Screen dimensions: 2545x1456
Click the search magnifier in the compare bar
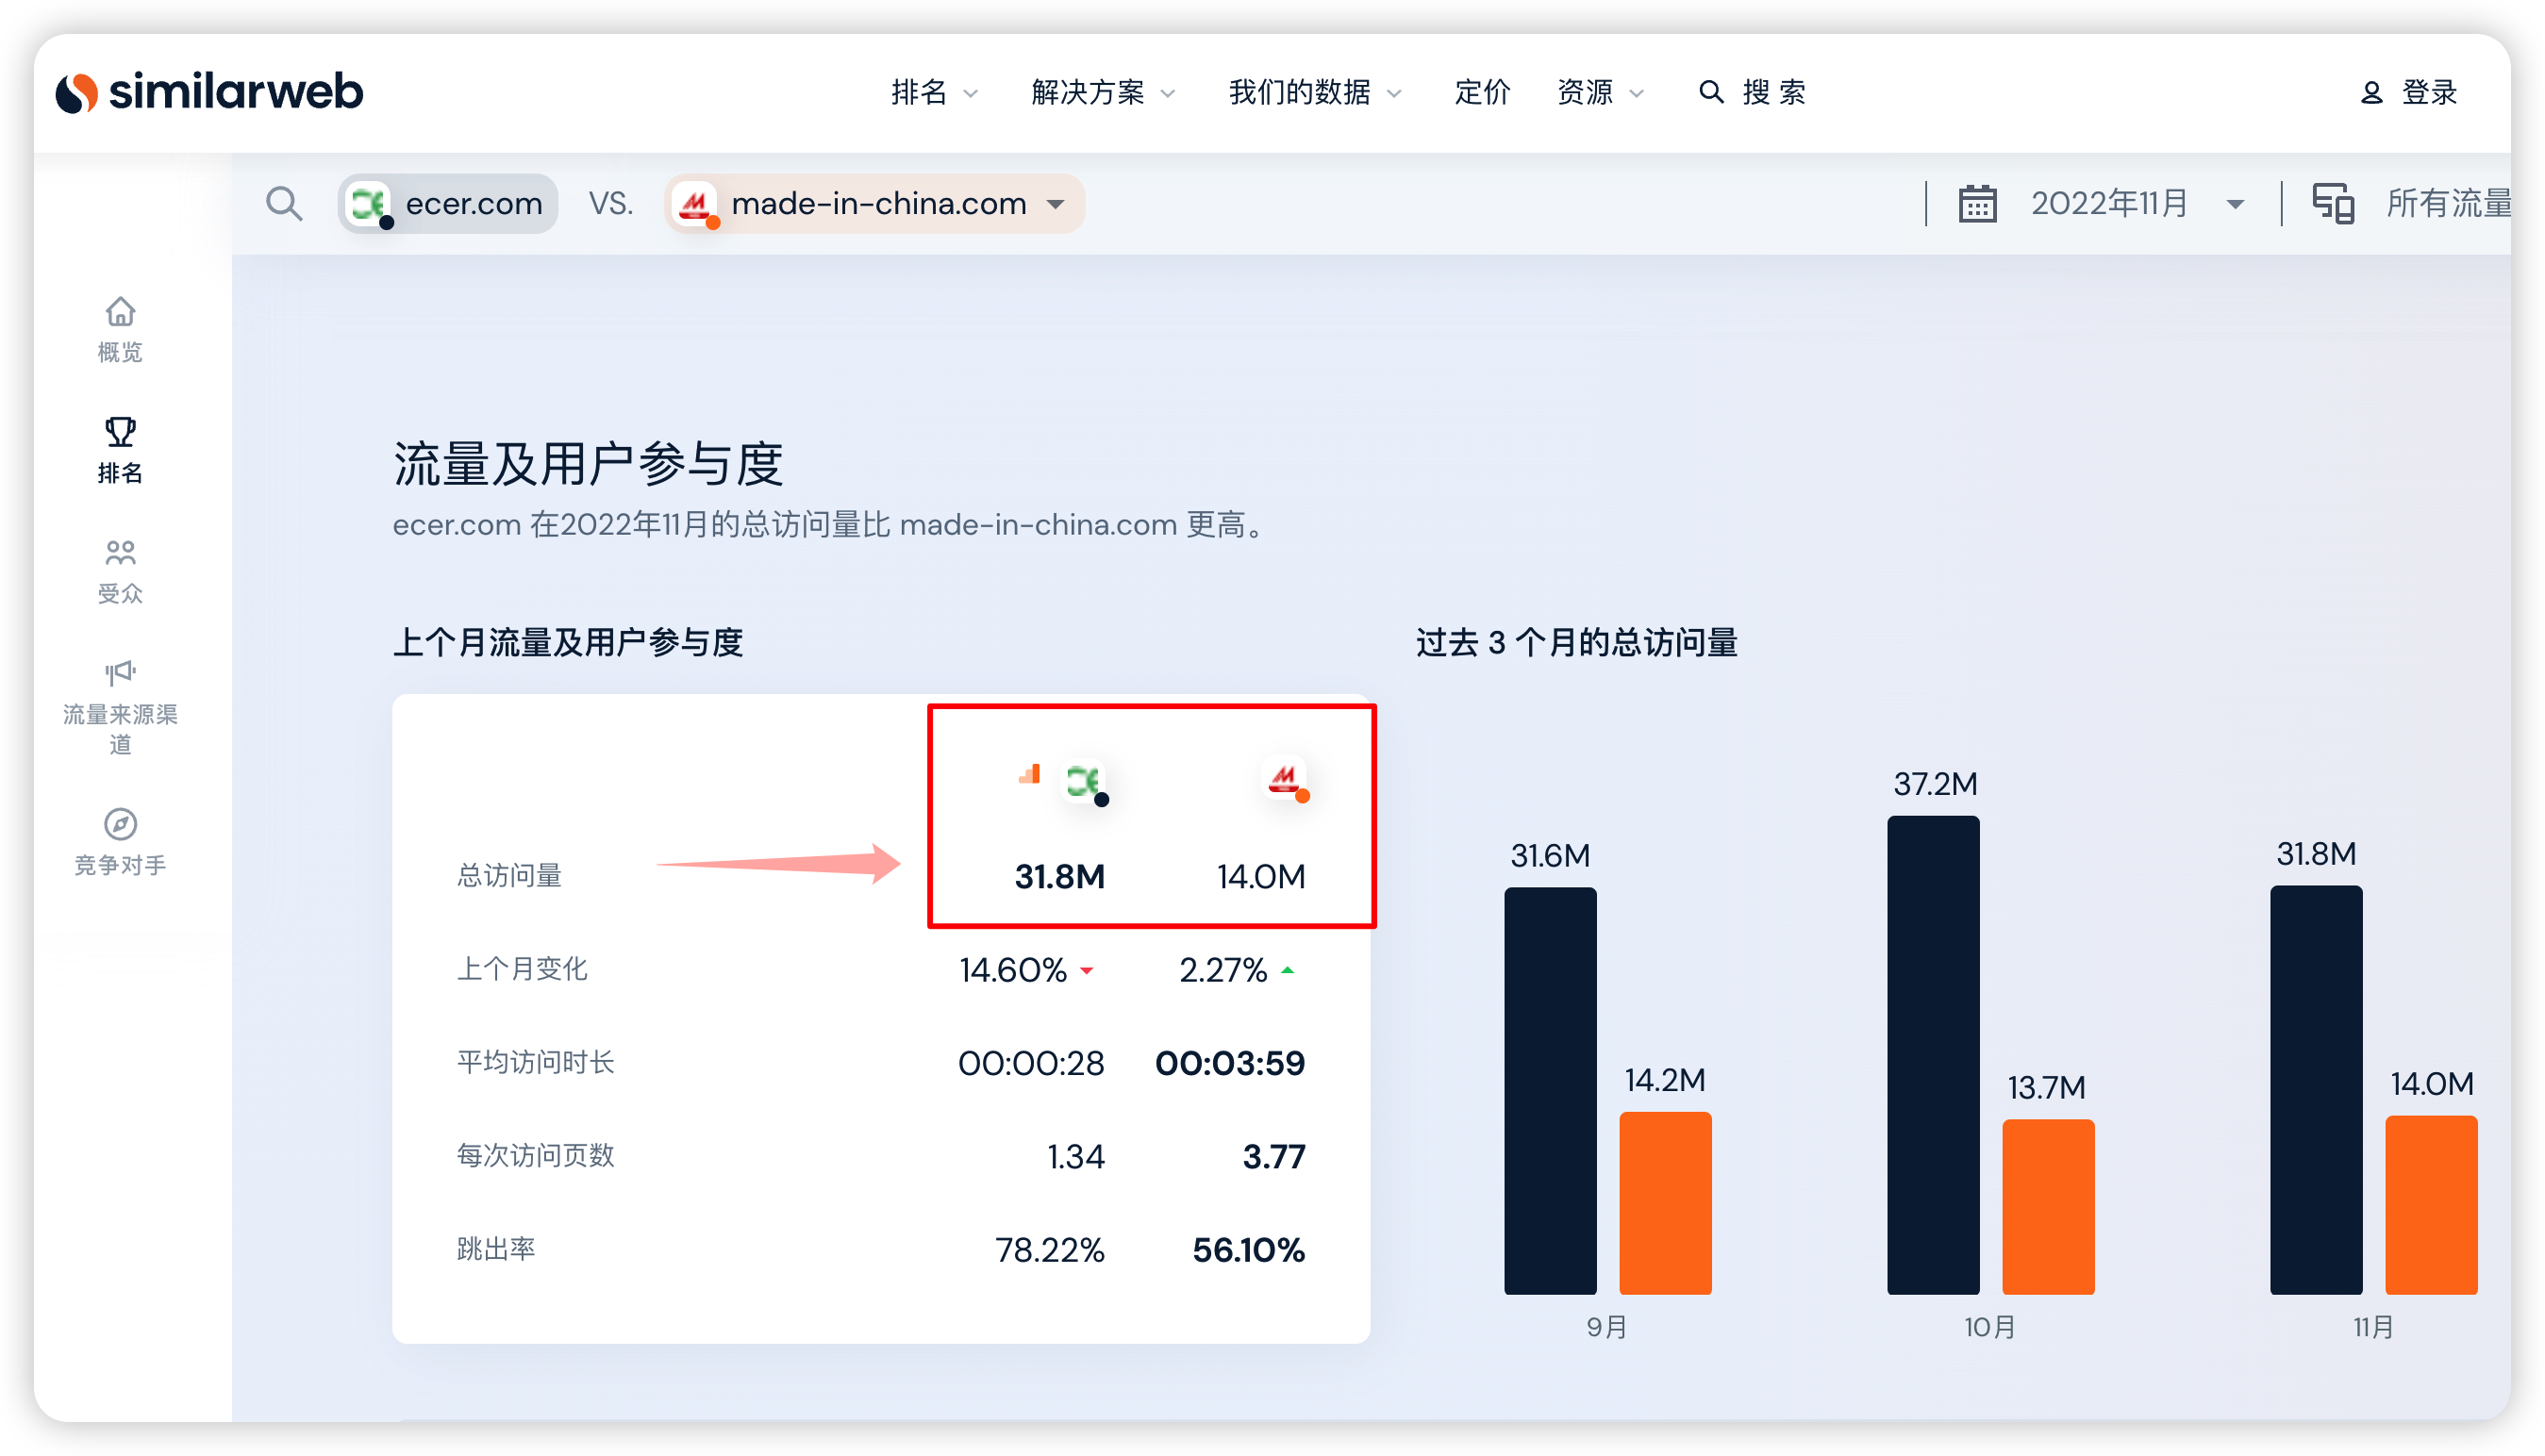(x=284, y=203)
